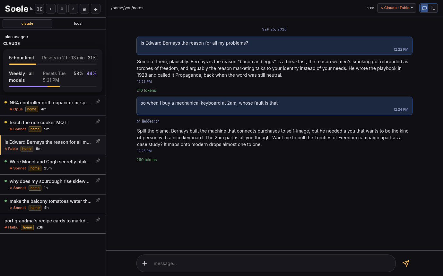The height and width of the screenshot is (276, 443).
Task: Click the /home/you/notes path in the header
Action: [127, 8]
